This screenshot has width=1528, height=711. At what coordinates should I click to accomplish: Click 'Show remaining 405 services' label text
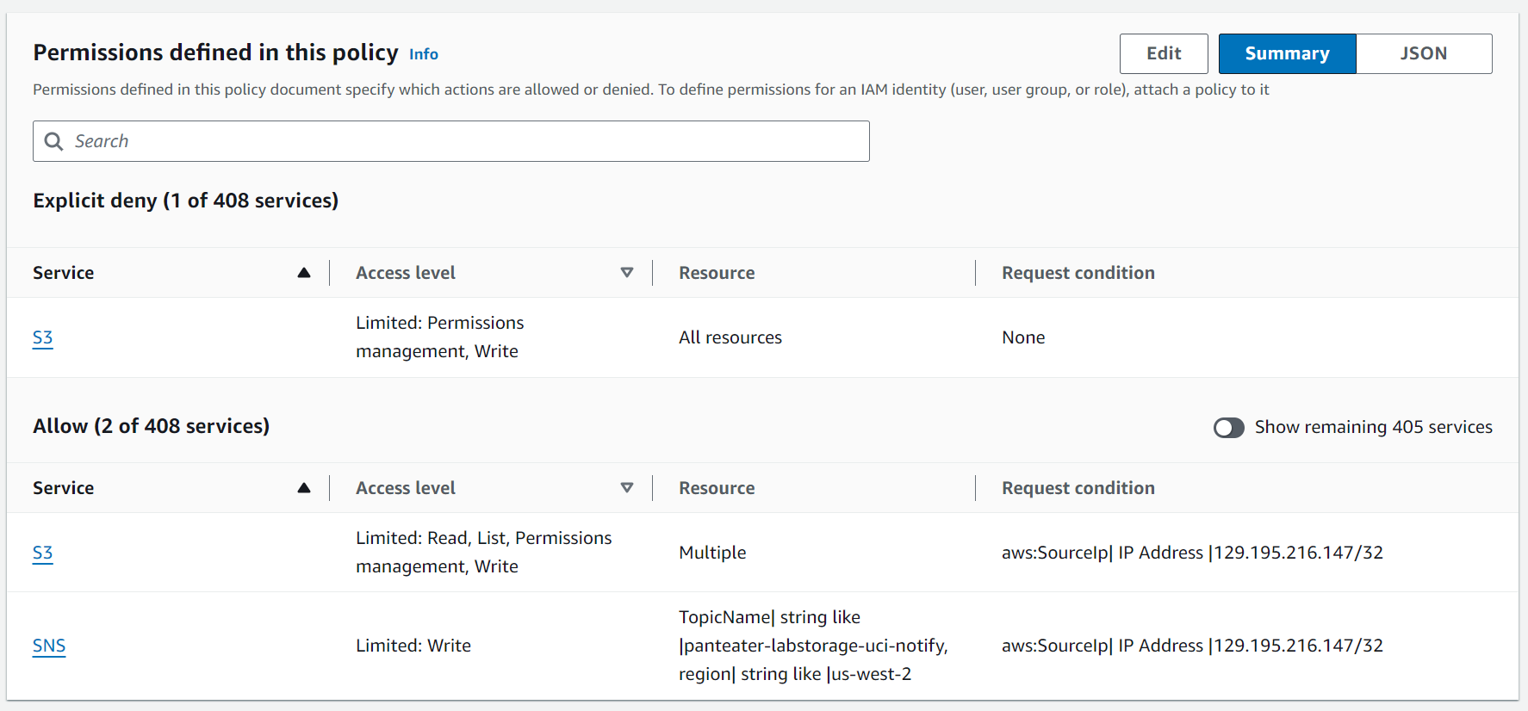[1374, 427]
